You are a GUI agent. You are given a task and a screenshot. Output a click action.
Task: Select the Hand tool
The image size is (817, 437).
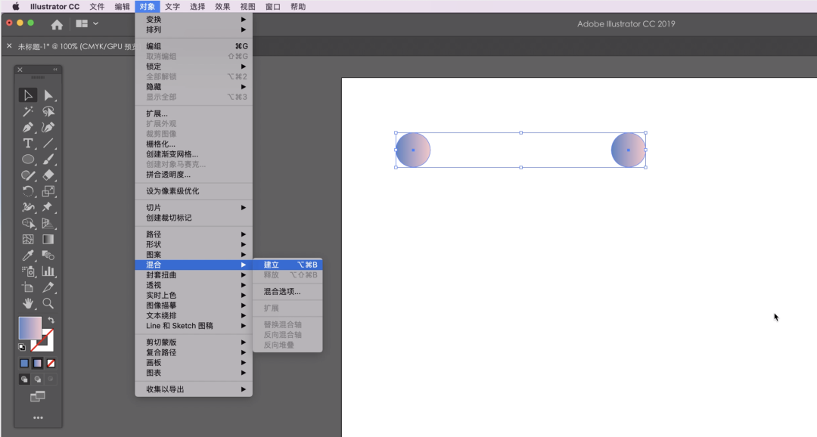point(28,303)
